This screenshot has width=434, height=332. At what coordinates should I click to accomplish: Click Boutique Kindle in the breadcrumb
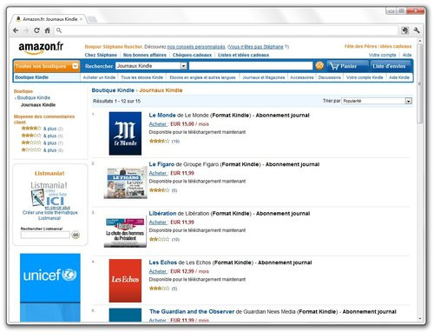coord(113,90)
